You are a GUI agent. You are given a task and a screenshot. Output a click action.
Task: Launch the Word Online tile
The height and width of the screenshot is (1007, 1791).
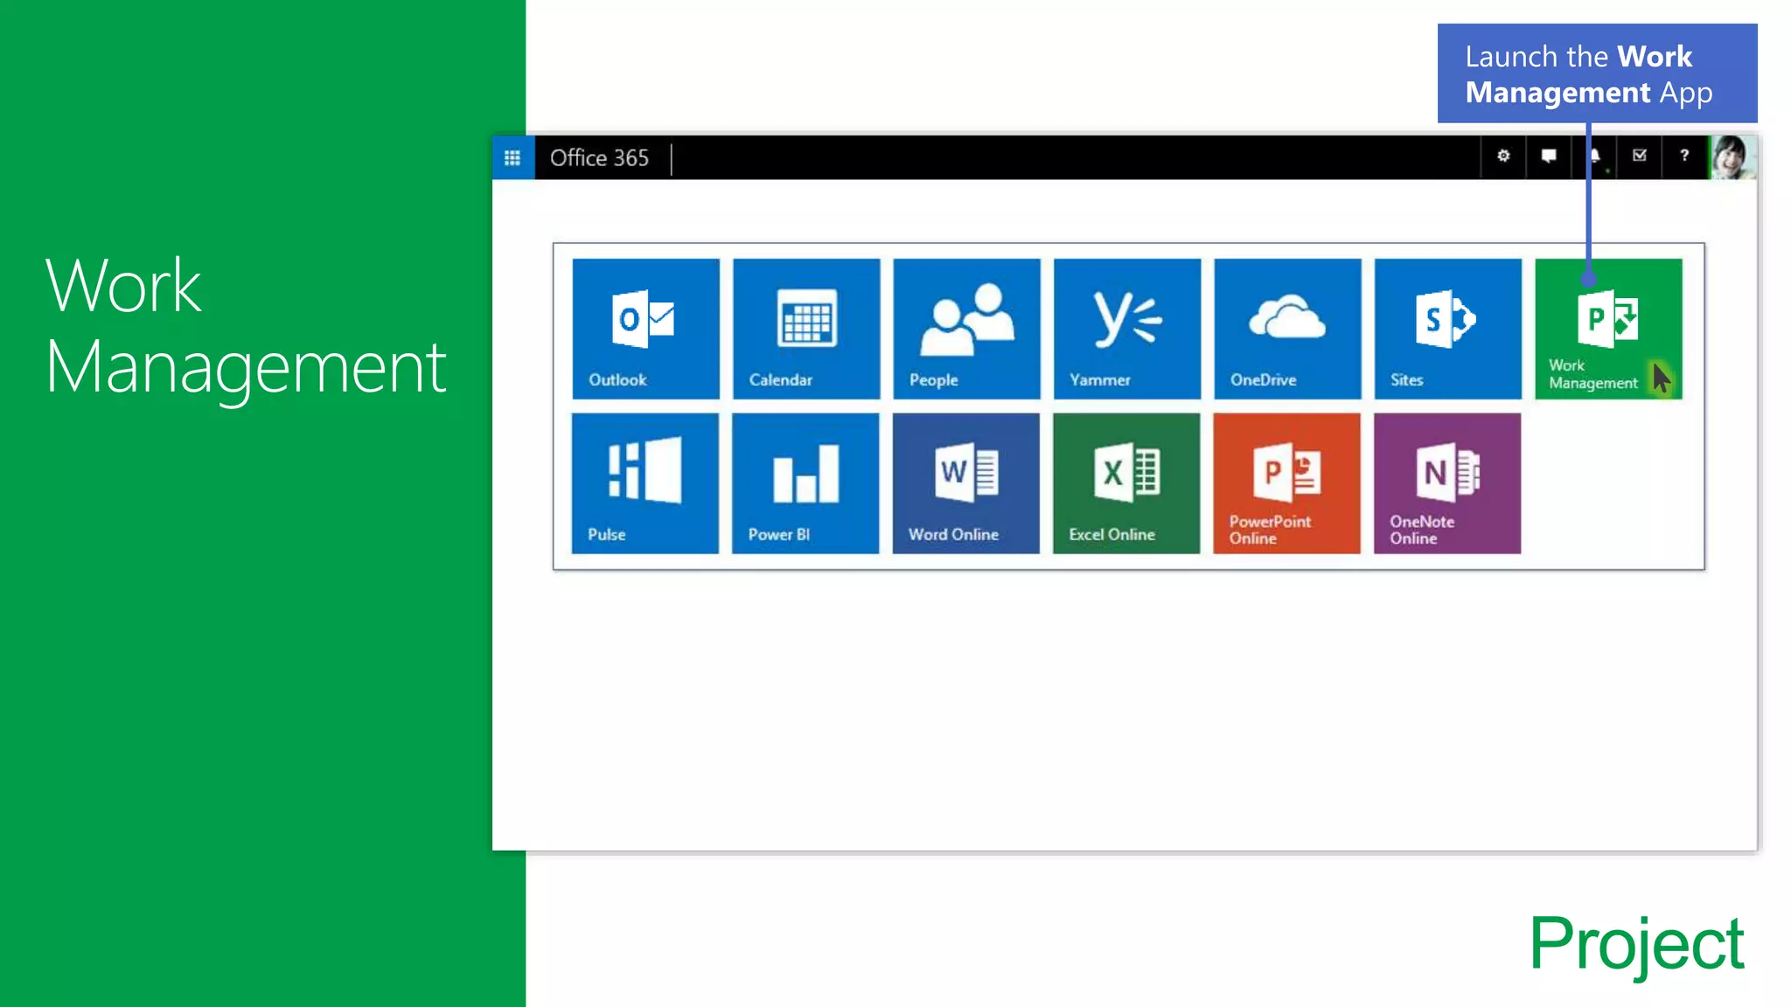(x=966, y=483)
